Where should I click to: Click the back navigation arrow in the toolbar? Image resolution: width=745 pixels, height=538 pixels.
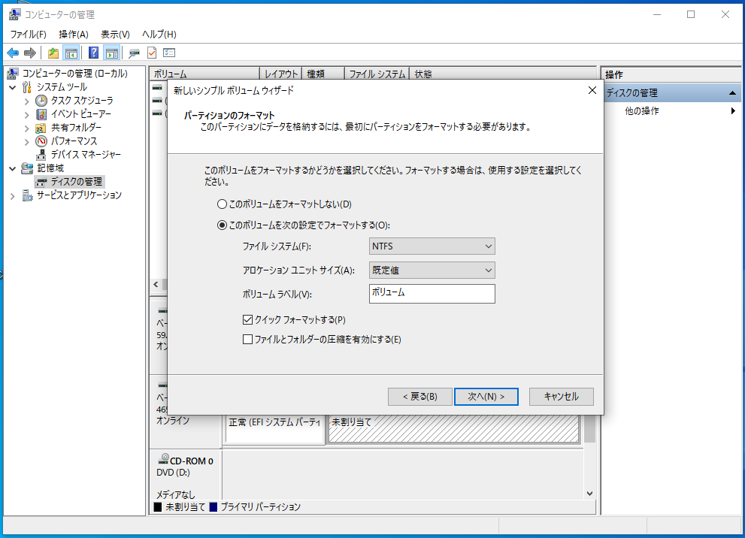(x=13, y=53)
